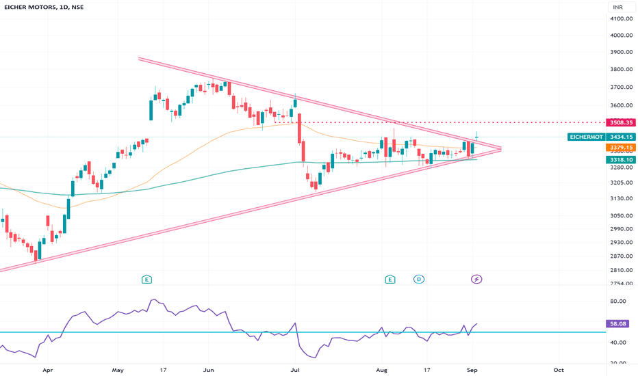Click the 80.00 RSI axis label

coord(617,301)
